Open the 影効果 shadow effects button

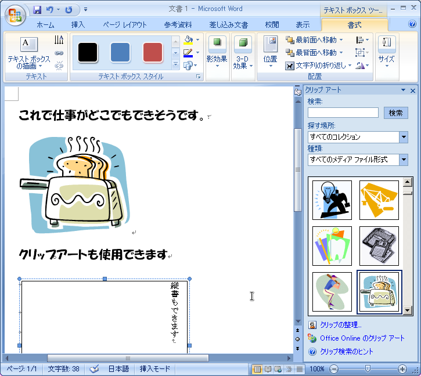click(x=217, y=52)
